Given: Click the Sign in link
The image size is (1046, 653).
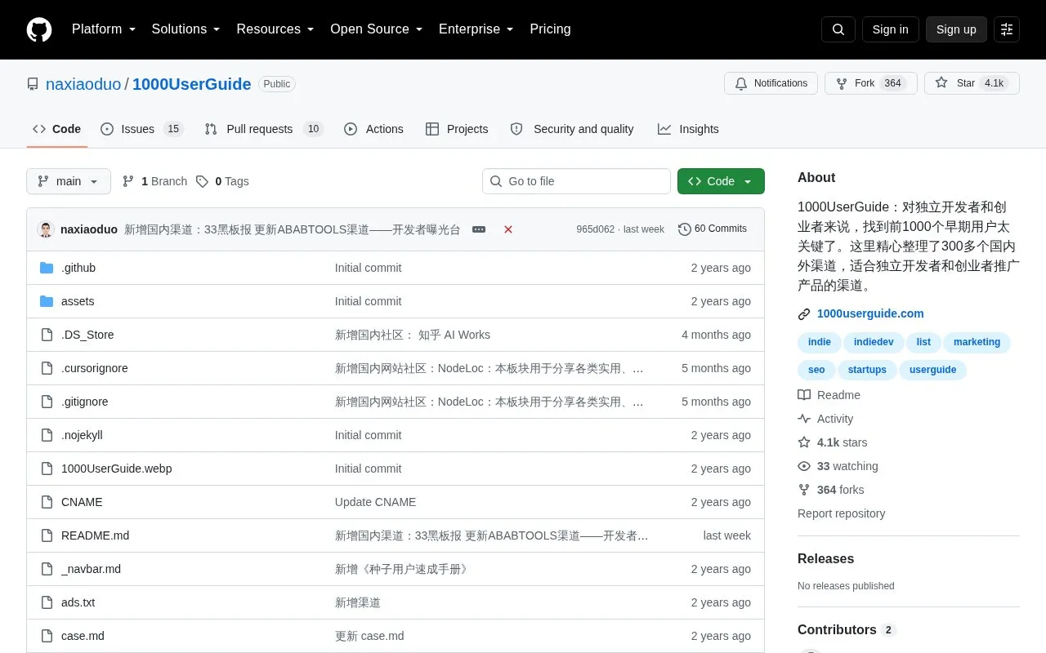Looking at the screenshot, I should [890, 29].
